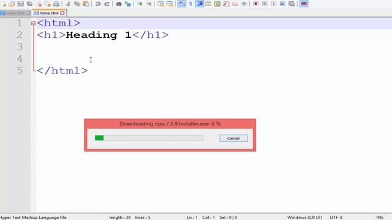Click the opening <html> tag text

tap(59, 23)
